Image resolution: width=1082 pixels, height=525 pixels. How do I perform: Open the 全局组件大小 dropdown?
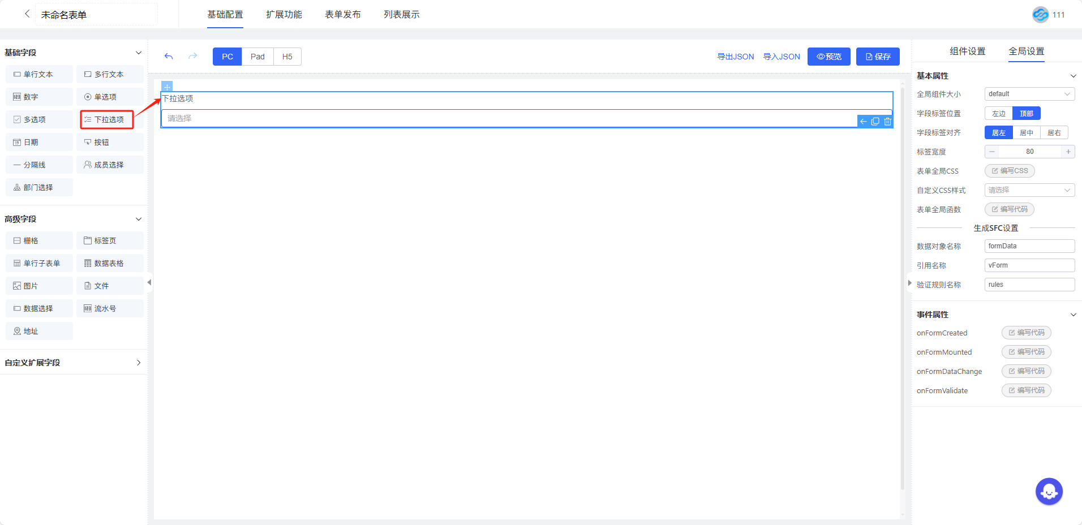1029,94
